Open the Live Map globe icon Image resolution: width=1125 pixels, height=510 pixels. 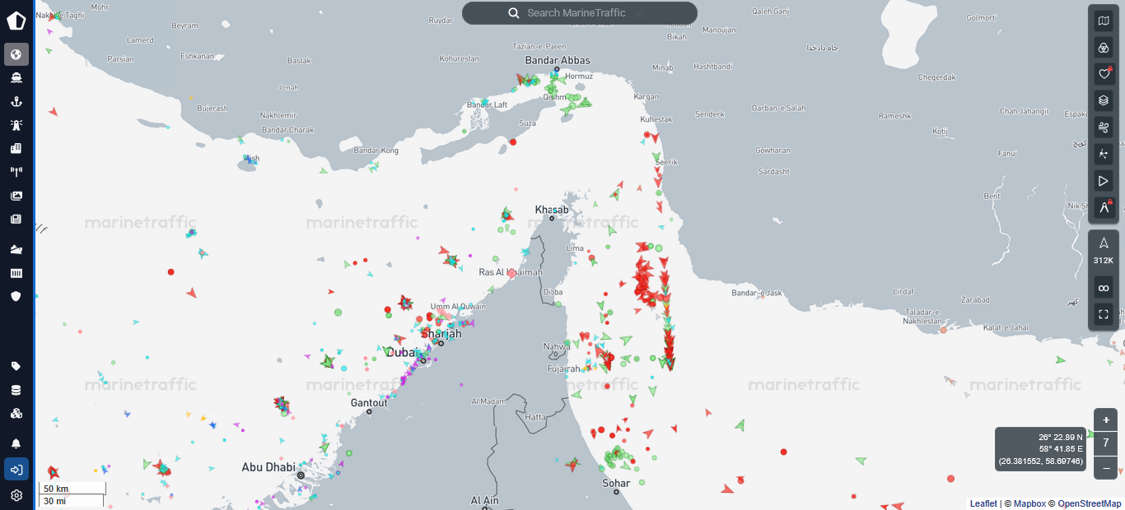click(x=16, y=54)
